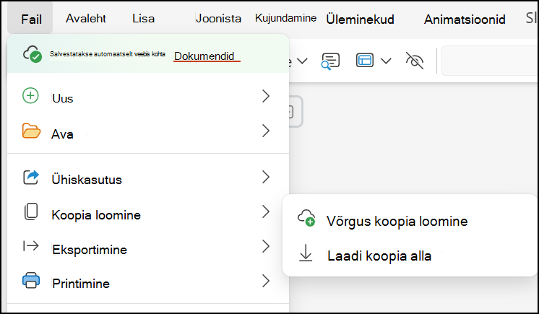Open the Kujundamine tab
The height and width of the screenshot is (314, 539).
click(x=285, y=18)
